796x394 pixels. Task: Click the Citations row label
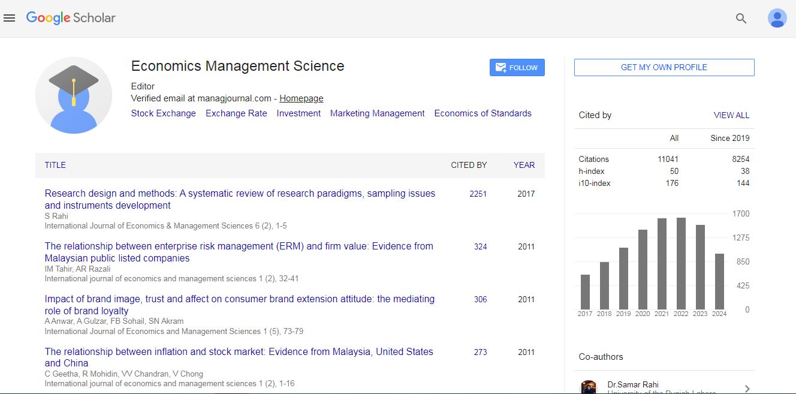(593, 159)
